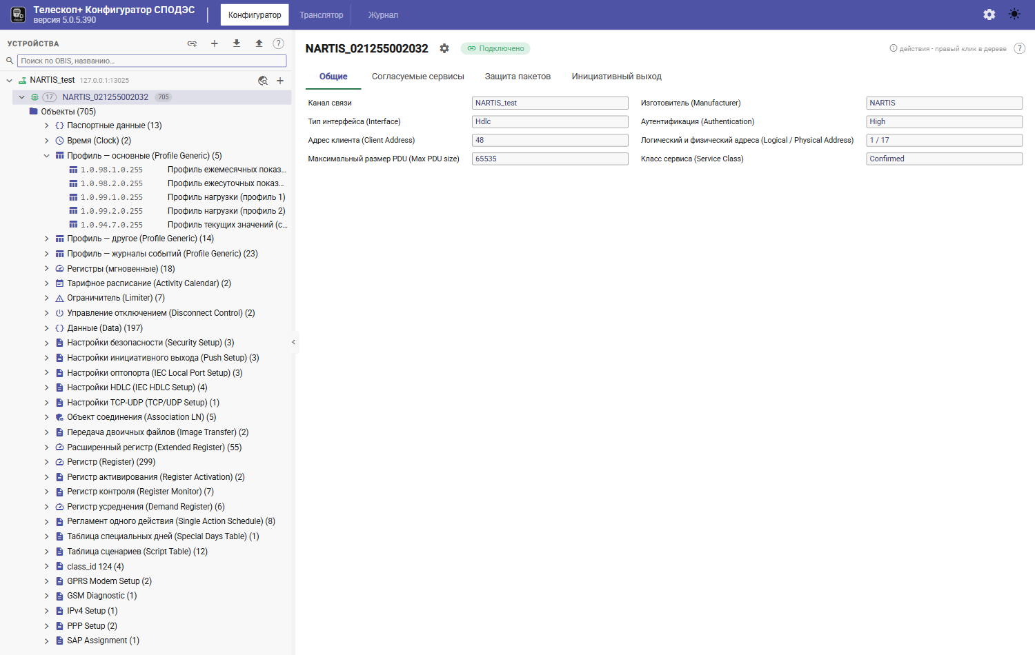This screenshot has height=655, width=1035.
Task: Click the magnifier icon beside the search field
Action: tap(10, 61)
